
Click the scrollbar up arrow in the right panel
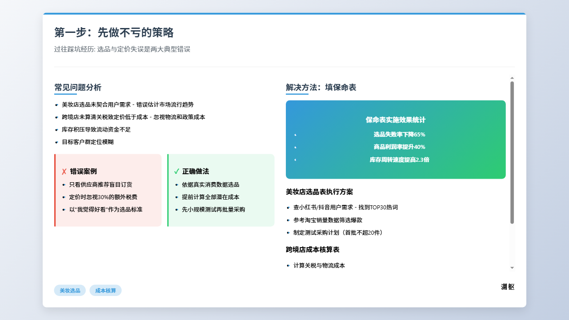[512, 78]
